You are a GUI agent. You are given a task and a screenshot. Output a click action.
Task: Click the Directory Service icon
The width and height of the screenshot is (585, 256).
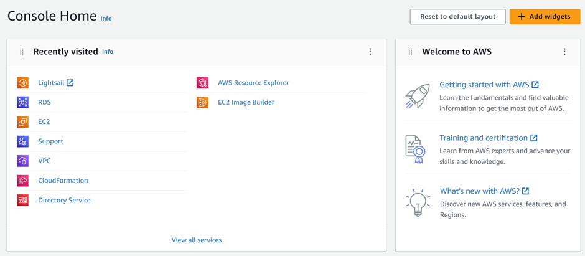[x=23, y=200]
